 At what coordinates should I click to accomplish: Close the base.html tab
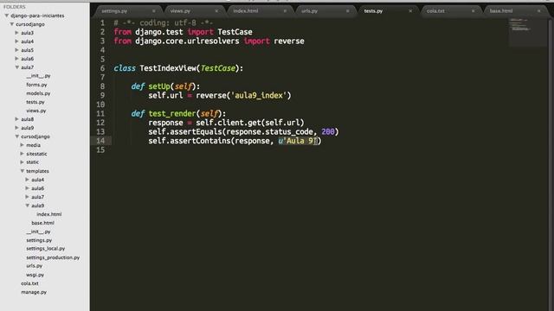click(x=538, y=11)
